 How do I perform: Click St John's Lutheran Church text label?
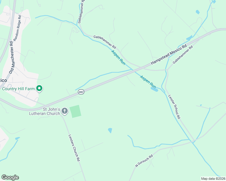(44, 111)
